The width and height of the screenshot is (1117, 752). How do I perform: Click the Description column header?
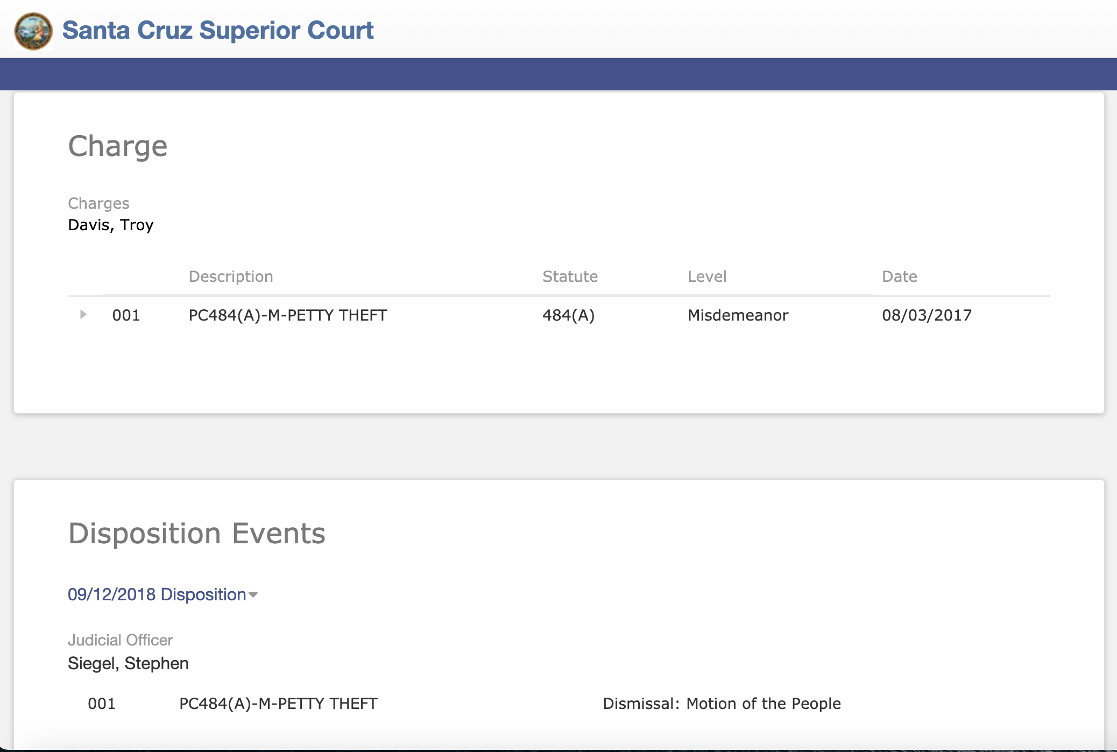pos(231,276)
